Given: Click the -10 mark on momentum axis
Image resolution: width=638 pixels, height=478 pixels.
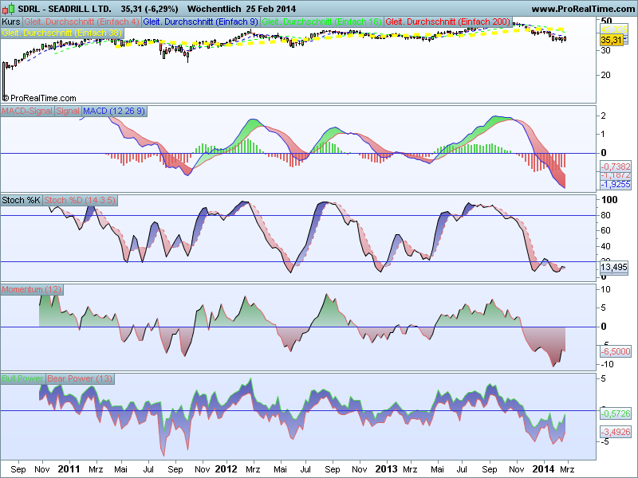Looking at the screenshot, I should coord(607,364).
